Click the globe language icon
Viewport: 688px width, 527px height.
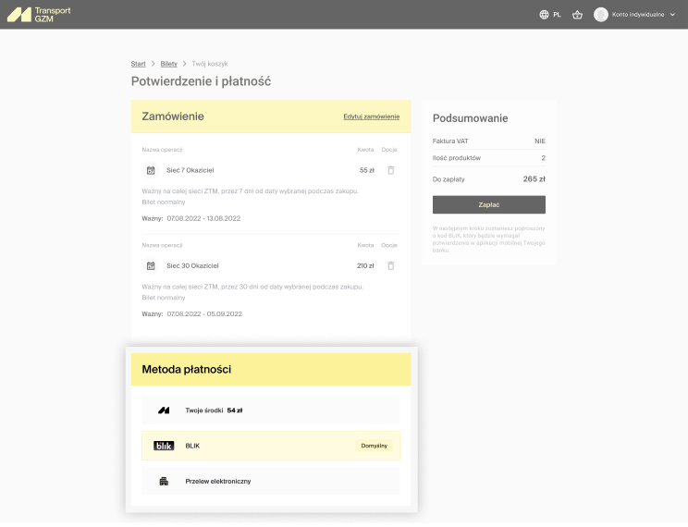tap(544, 15)
